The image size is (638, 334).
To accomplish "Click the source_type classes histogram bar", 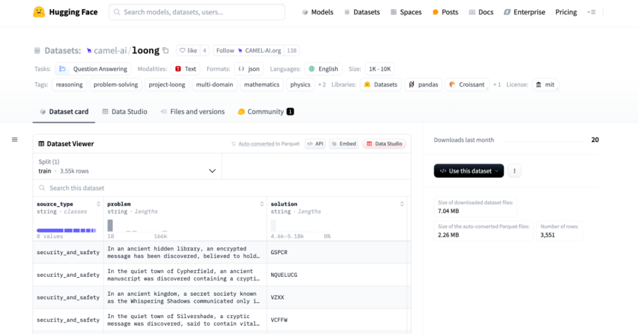I will (66, 231).
